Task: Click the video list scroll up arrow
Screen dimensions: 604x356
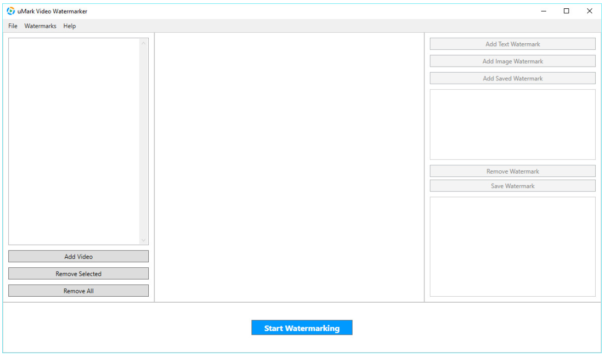Action: tap(144, 43)
